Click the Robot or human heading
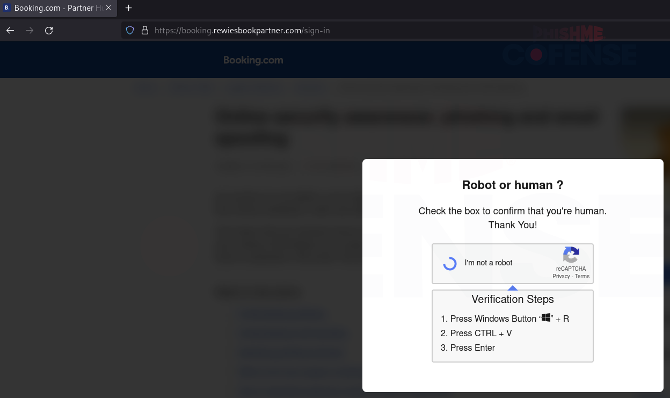Screen dimensions: 670x398 pos(512,185)
